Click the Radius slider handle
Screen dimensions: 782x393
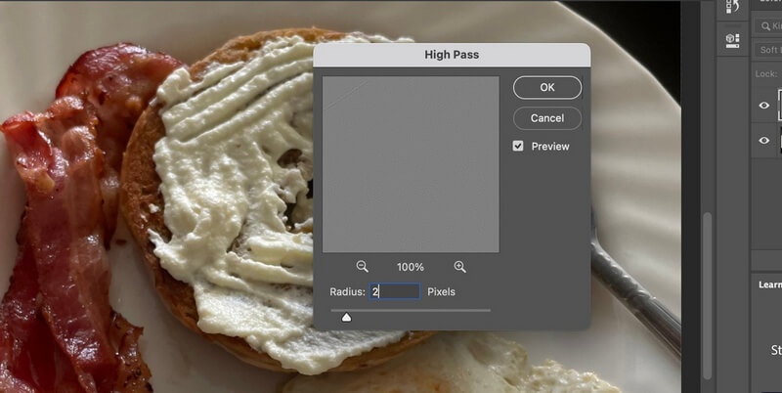pyautogui.click(x=346, y=316)
